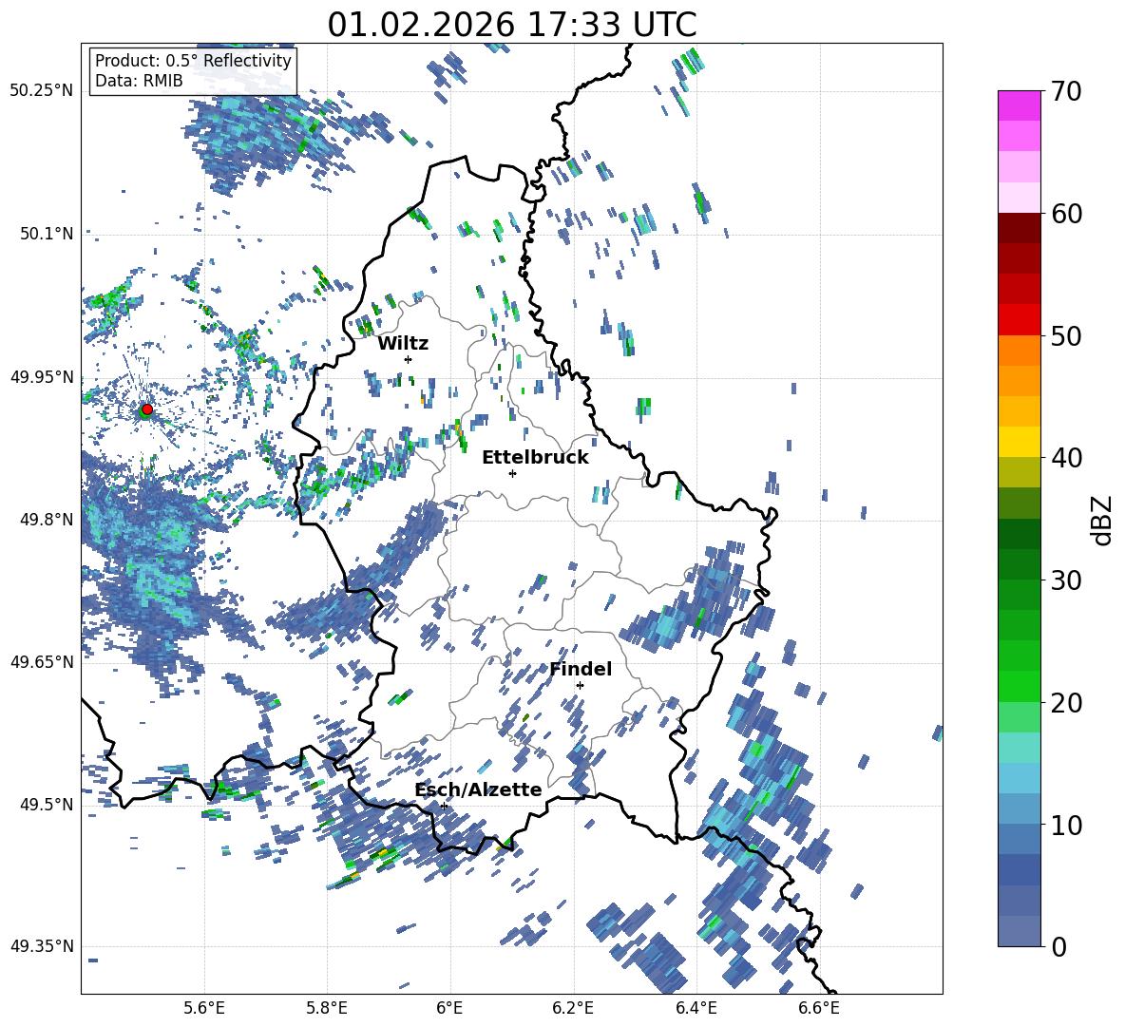Click the colorbar value 60
The height and width of the screenshot is (1027, 1125).
click(x=1066, y=214)
